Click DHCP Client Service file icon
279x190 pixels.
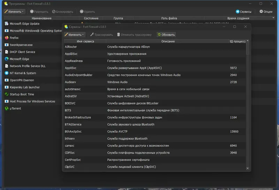click(x=7, y=52)
